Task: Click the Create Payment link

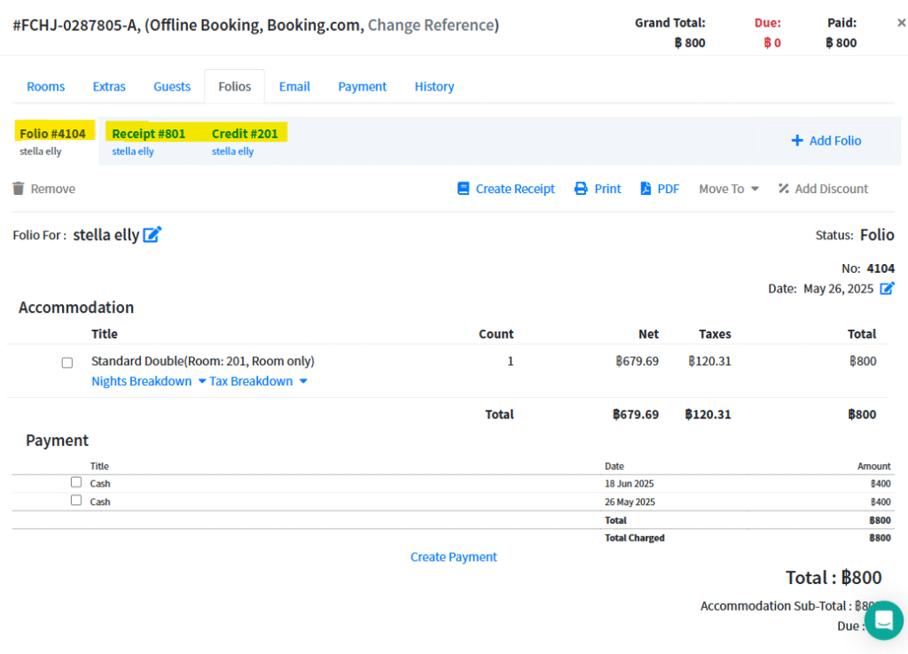Action: pyautogui.click(x=453, y=557)
